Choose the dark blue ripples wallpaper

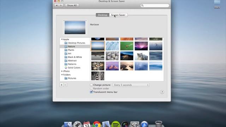pos(156,56)
